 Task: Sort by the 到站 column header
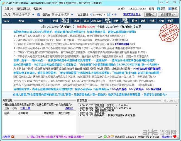pos(41,21)
